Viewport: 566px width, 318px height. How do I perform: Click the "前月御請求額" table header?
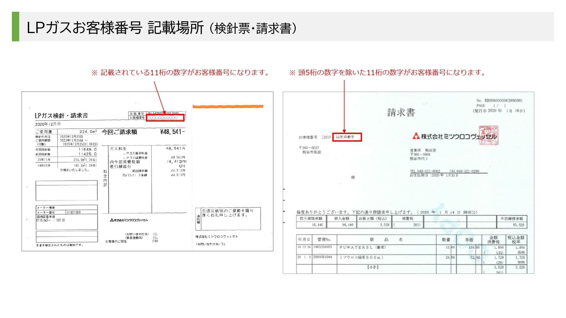311,219
